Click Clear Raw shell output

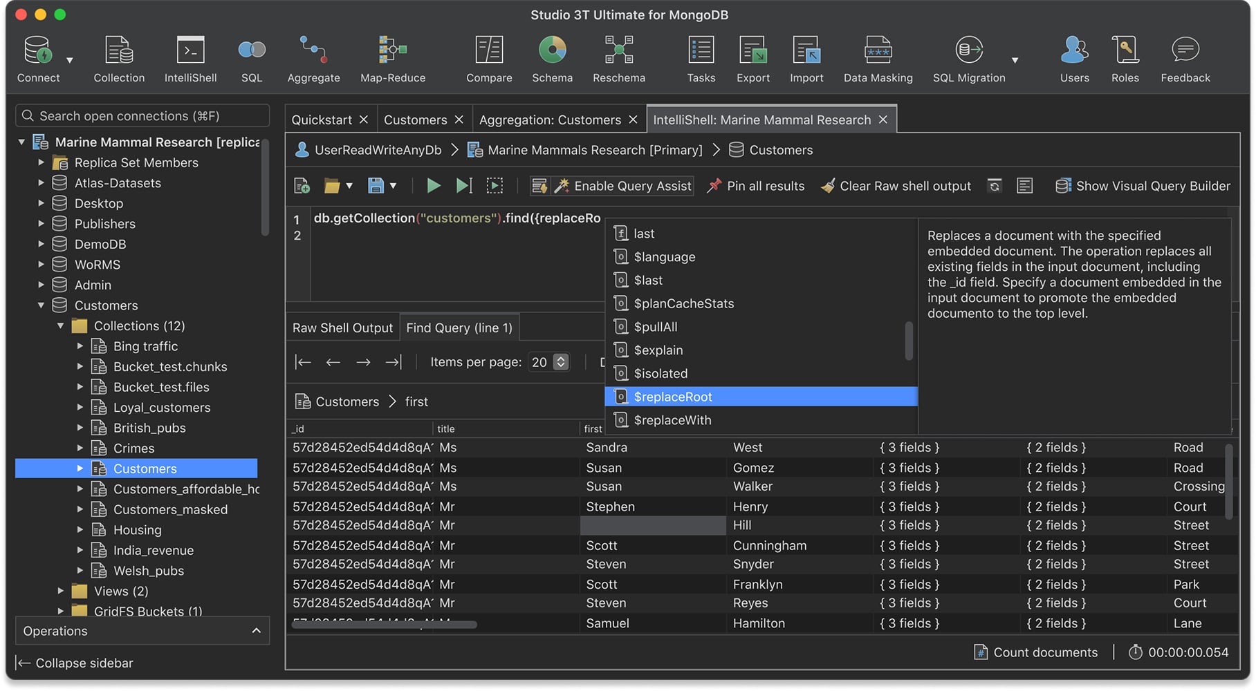pos(896,186)
